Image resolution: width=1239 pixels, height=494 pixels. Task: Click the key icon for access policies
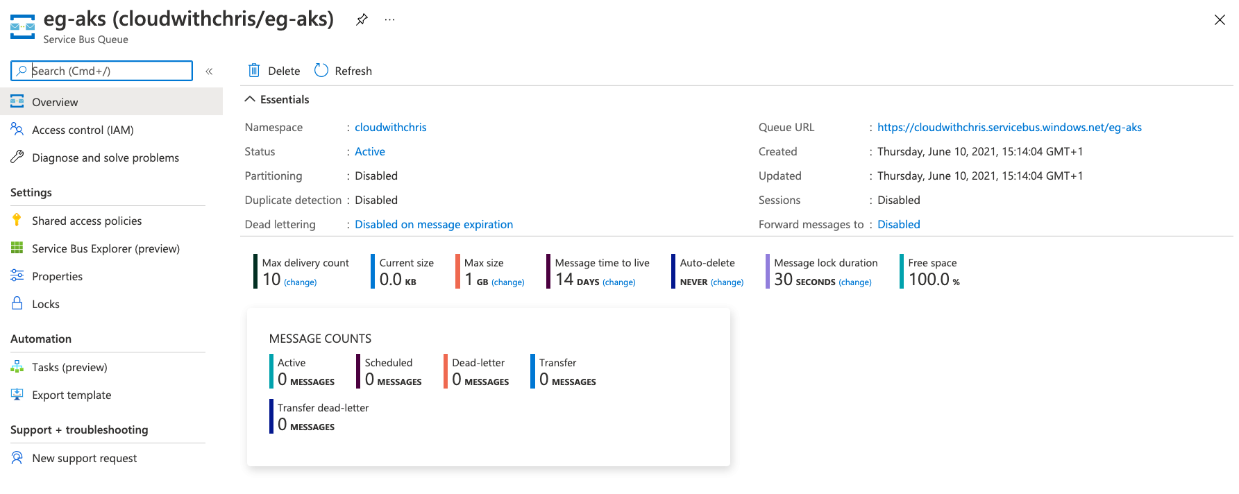pyautogui.click(x=17, y=220)
